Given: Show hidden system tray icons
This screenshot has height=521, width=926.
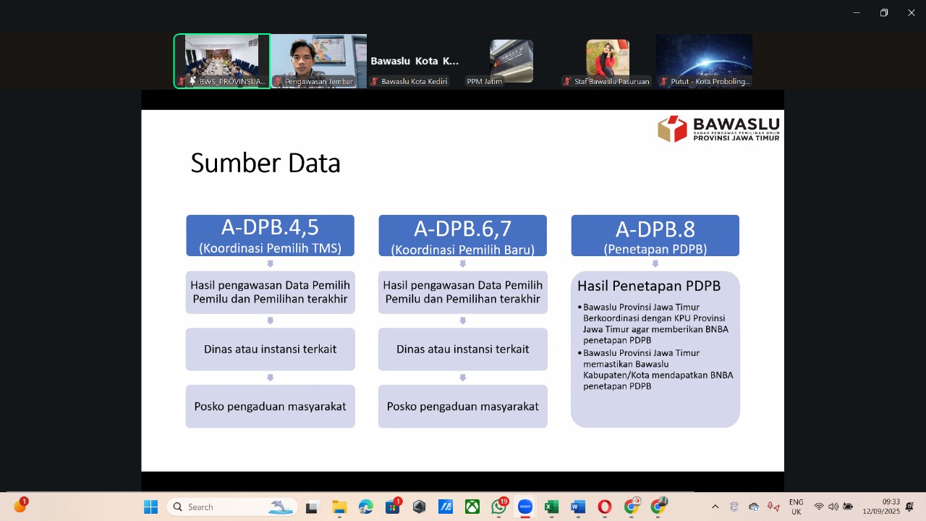Looking at the screenshot, I should pyautogui.click(x=715, y=507).
